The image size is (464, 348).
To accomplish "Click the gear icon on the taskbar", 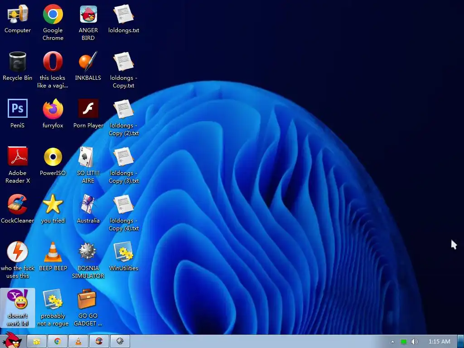I will point(120,342).
